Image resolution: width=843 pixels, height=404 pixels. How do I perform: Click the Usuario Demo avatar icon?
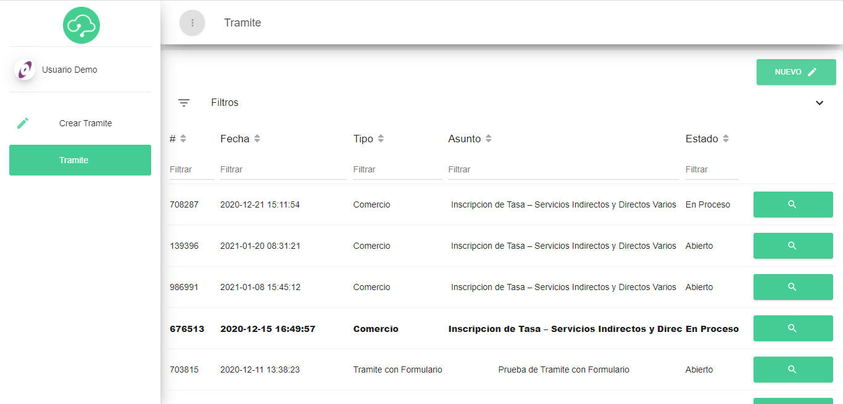[x=25, y=70]
